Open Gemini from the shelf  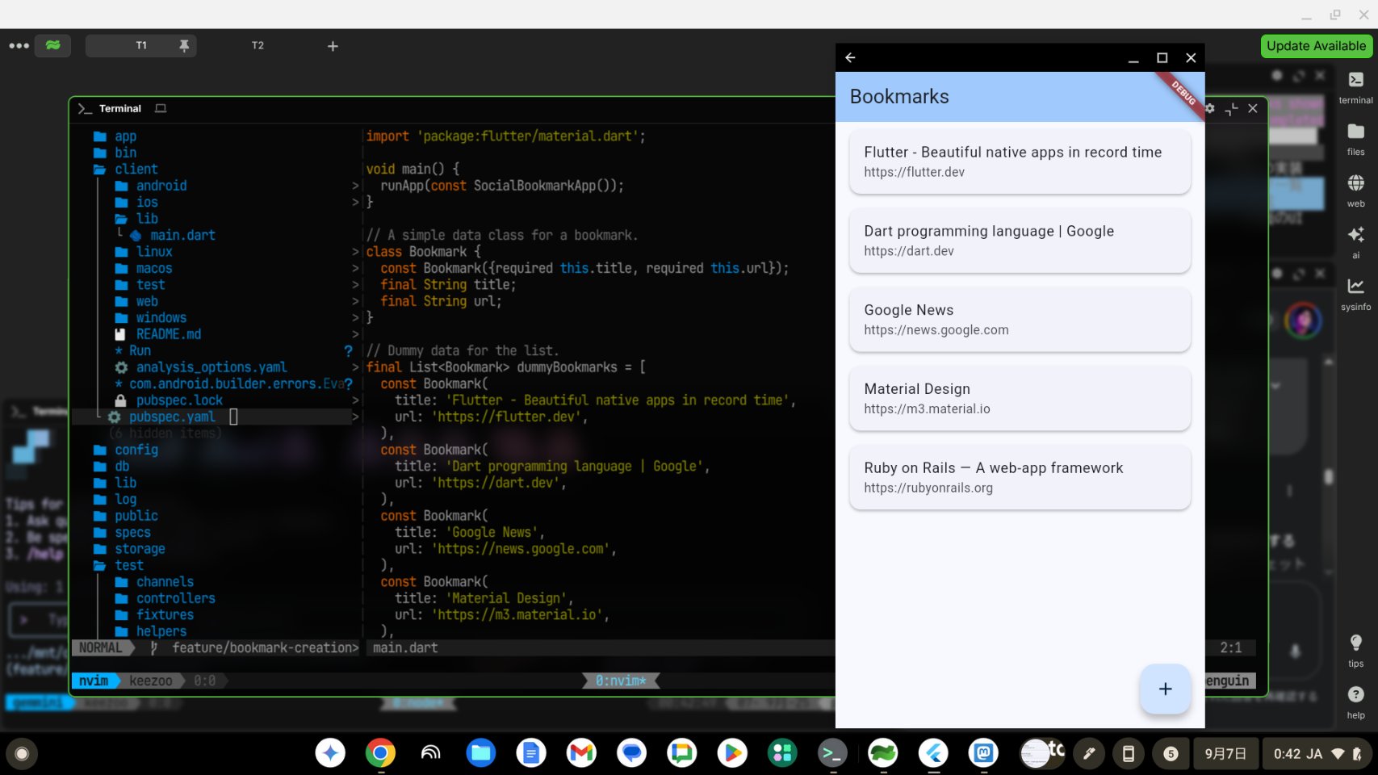pos(330,753)
